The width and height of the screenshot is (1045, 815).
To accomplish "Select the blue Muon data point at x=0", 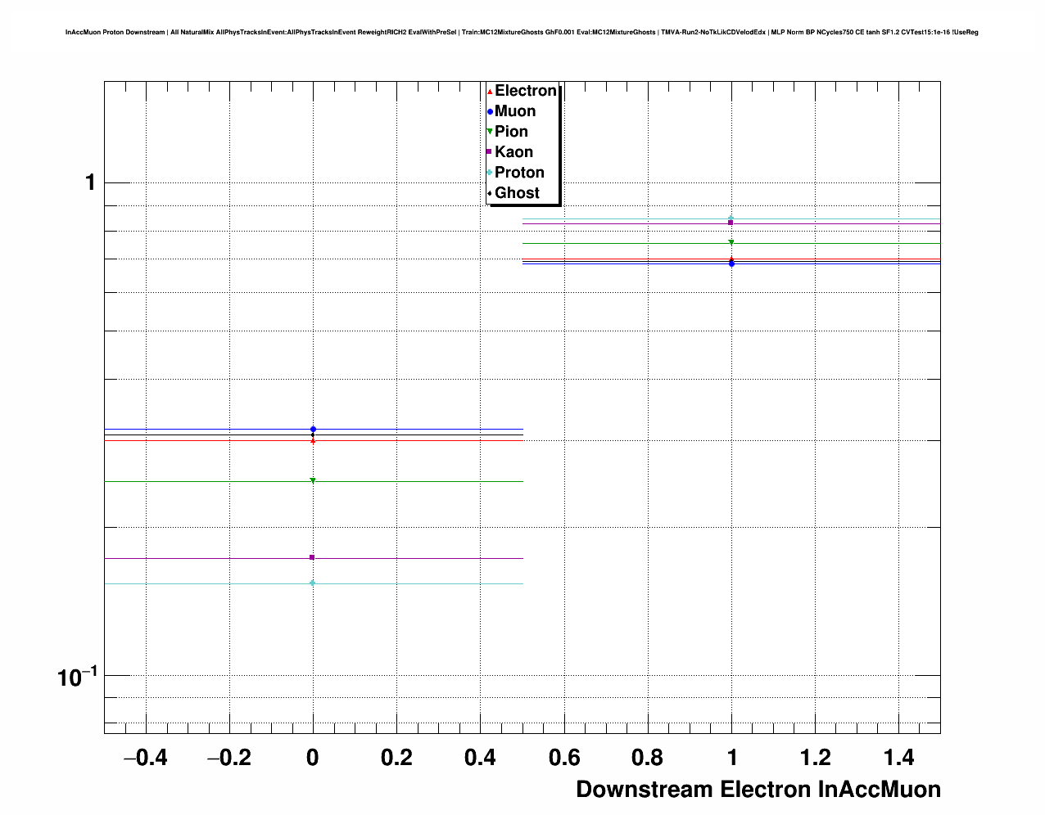I will pos(313,429).
